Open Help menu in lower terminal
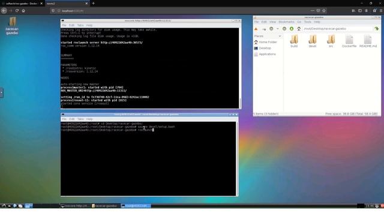The height and width of the screenshot is (216, 384). (89, 119)
